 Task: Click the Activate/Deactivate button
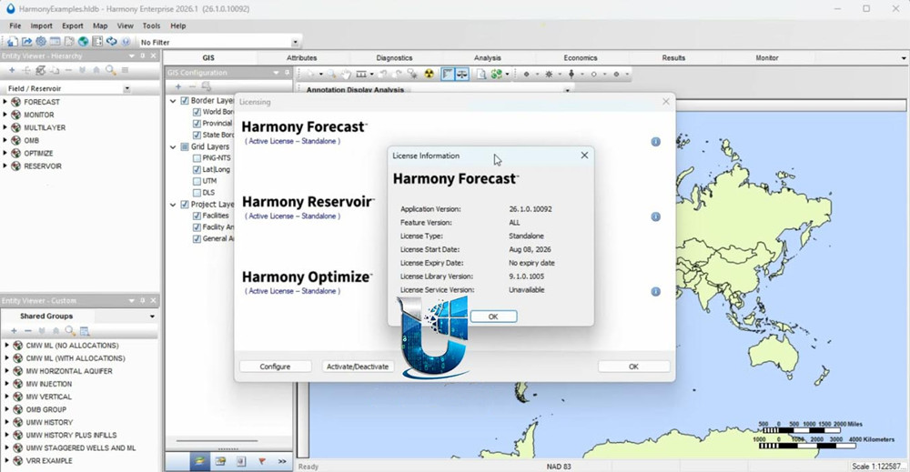358,367
